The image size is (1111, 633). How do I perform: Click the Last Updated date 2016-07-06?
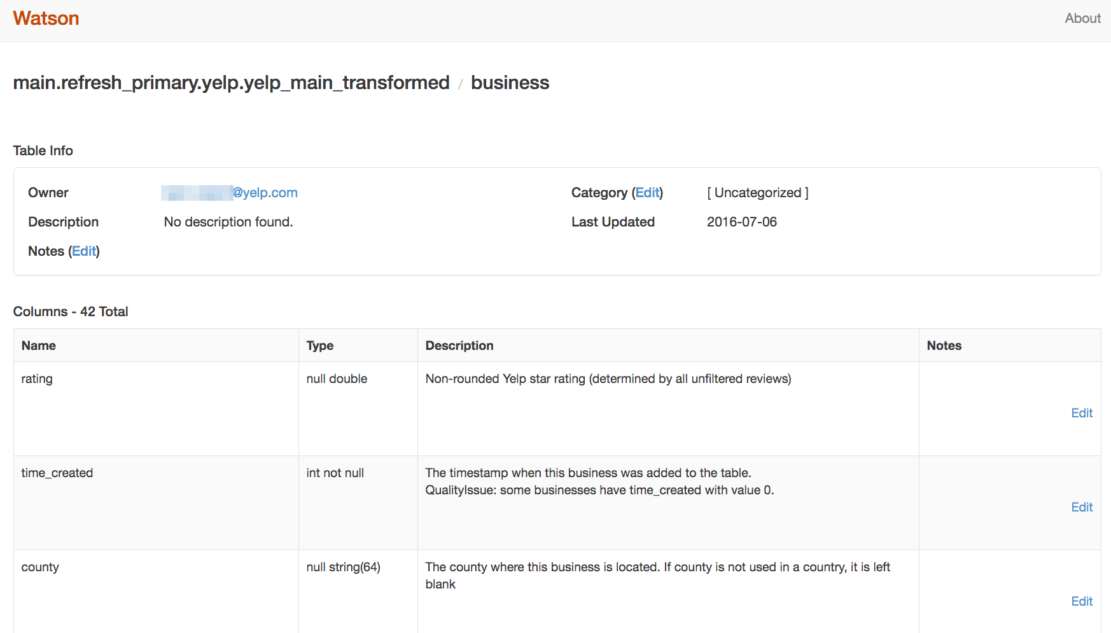pyautogui.click(x=741, y=222)
